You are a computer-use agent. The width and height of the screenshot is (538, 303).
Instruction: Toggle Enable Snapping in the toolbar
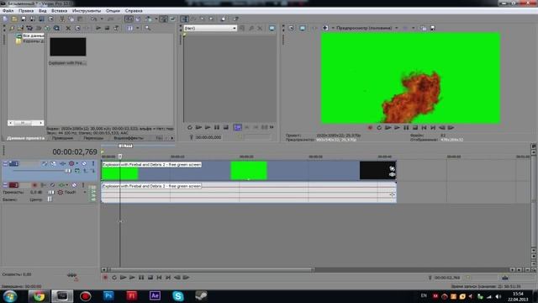click(x=129, y=19)
